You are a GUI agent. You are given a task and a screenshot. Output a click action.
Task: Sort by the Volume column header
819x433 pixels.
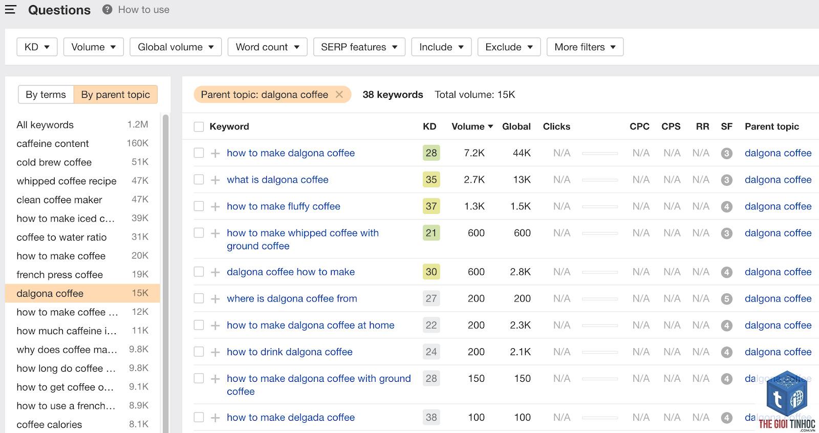coord(472,126)
